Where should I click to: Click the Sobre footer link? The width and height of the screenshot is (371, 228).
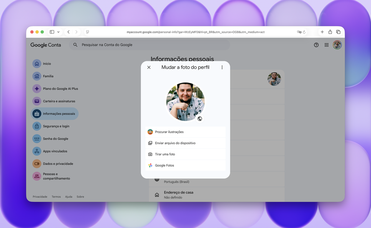point(80,197)
